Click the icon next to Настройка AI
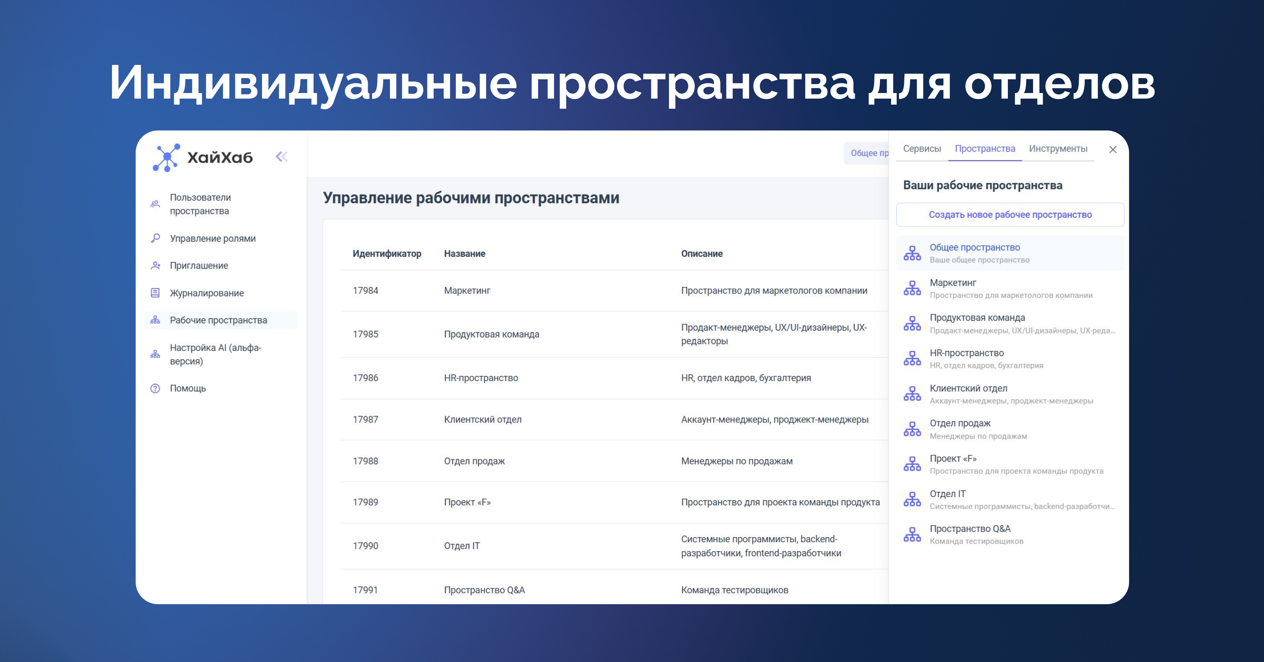The width and height of the screenshot is (1264, 662). [155, 354]
